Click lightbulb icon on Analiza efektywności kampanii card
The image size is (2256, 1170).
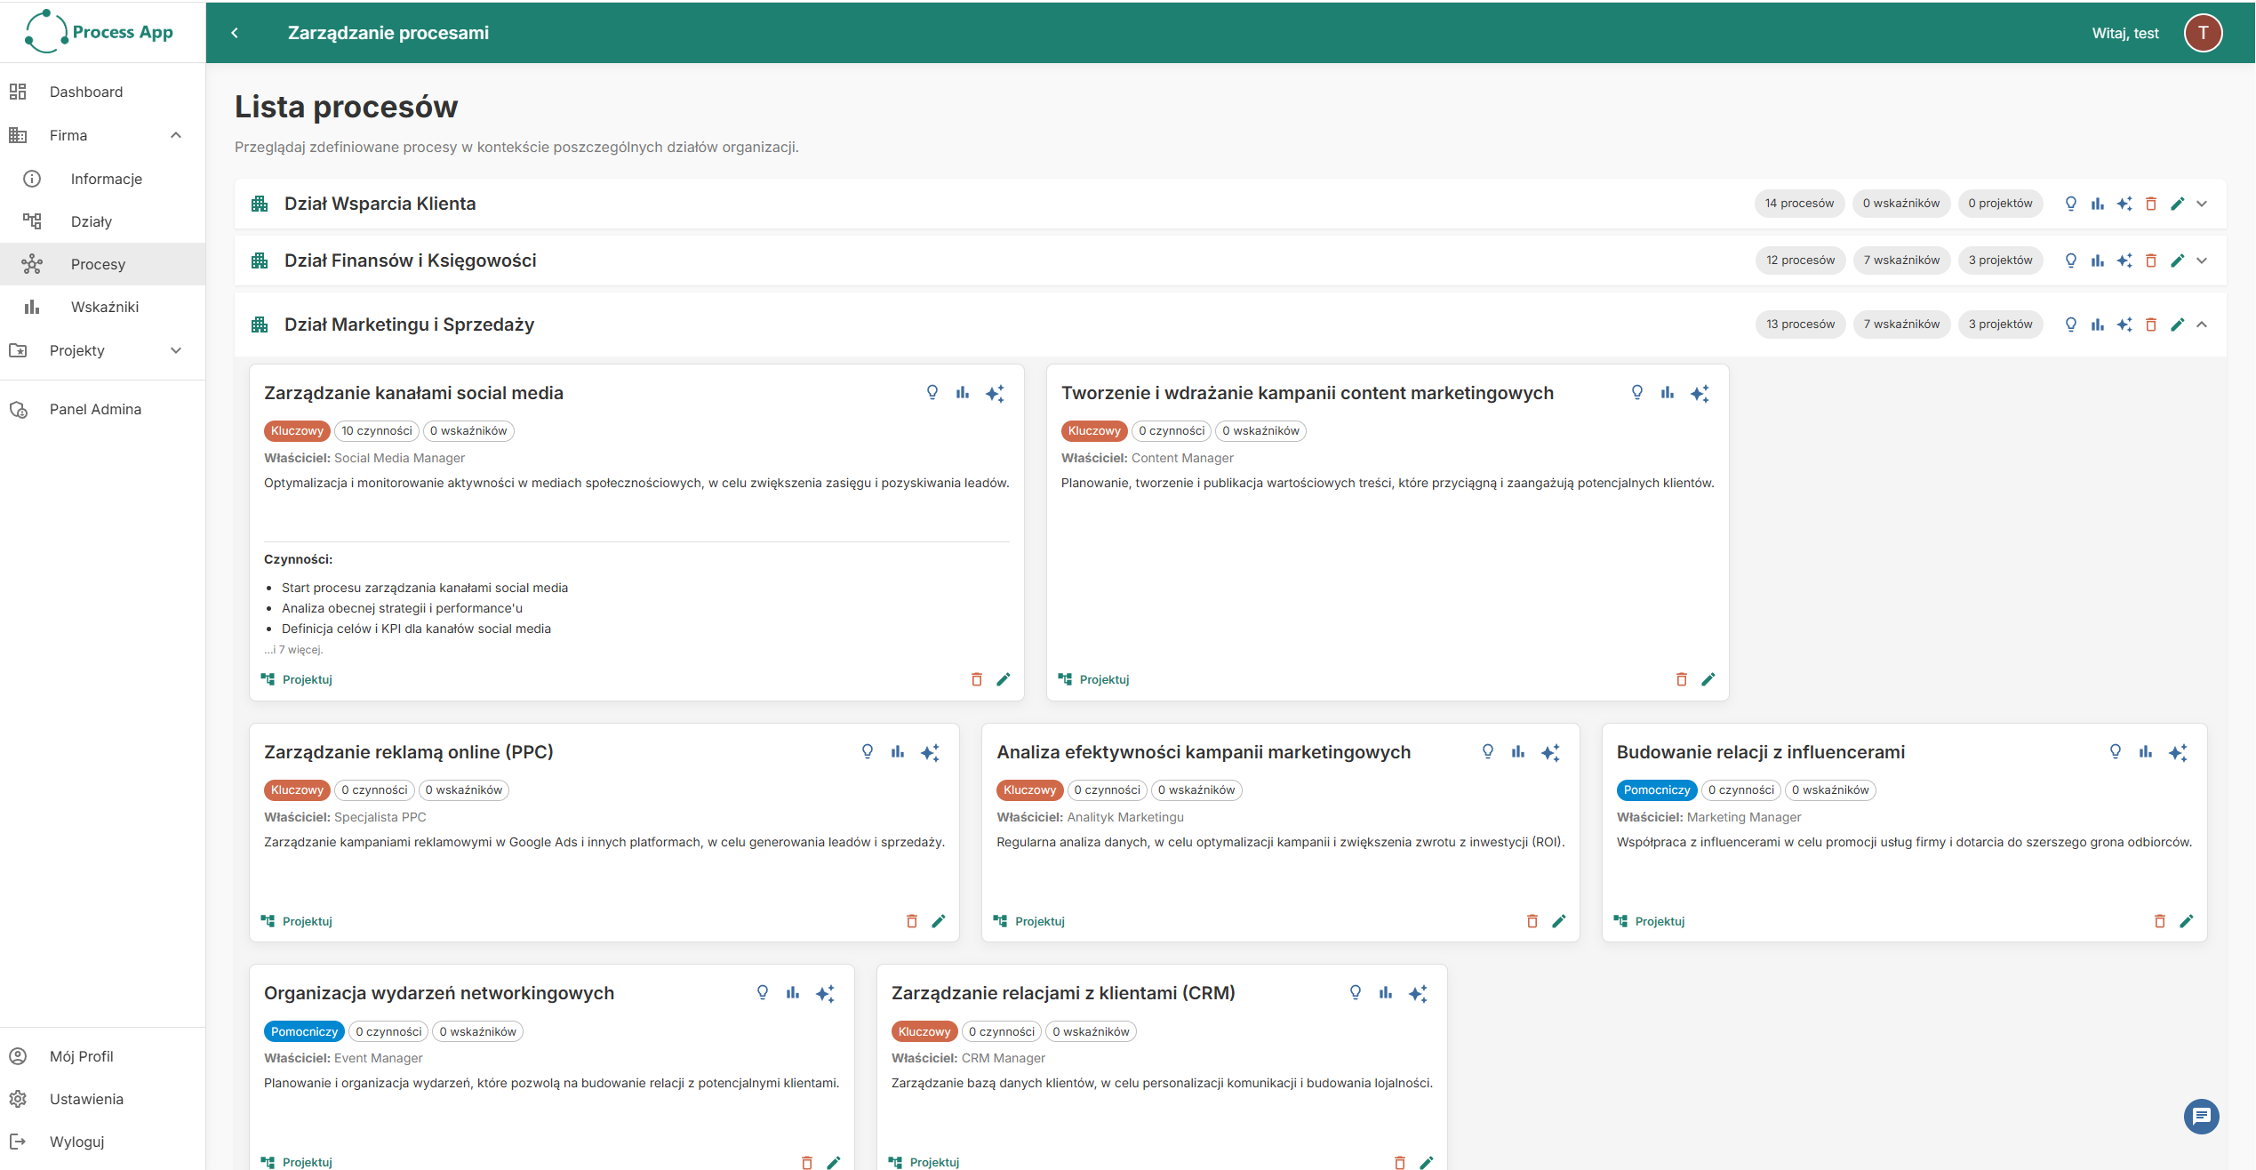pyautogui.click(x=1487, y=752)
